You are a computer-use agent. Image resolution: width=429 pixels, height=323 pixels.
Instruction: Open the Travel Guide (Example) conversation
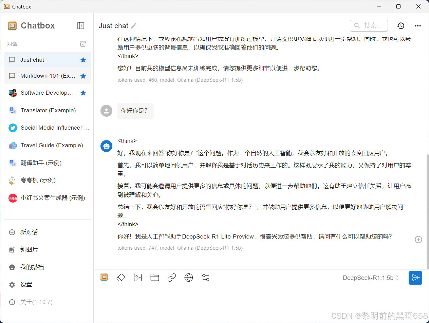click(x=48, y=145)
